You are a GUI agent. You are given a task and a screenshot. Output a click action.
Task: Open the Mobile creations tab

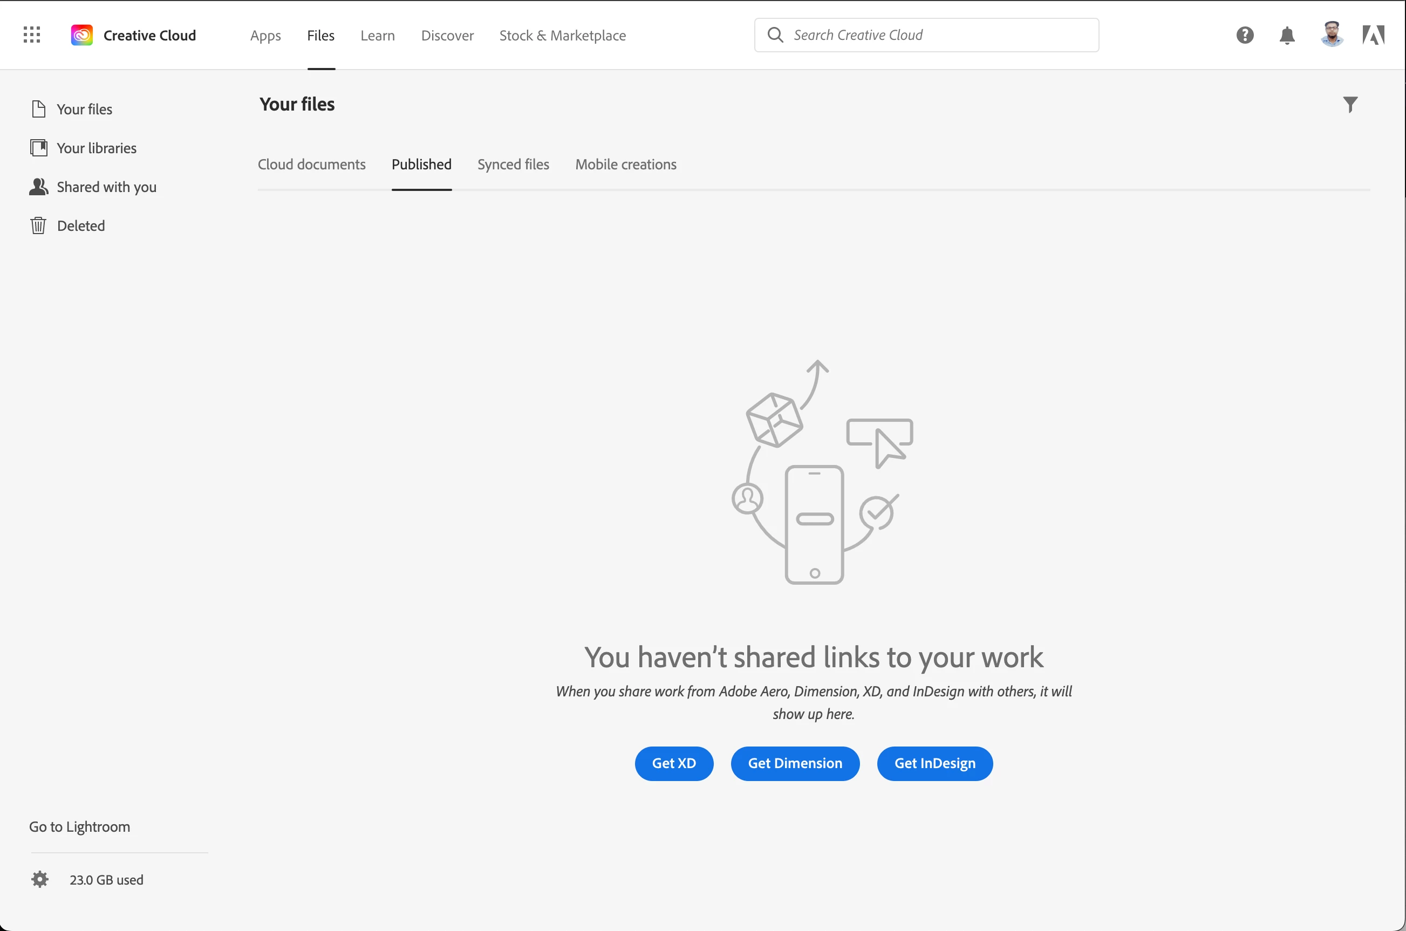tap(625, 165)
